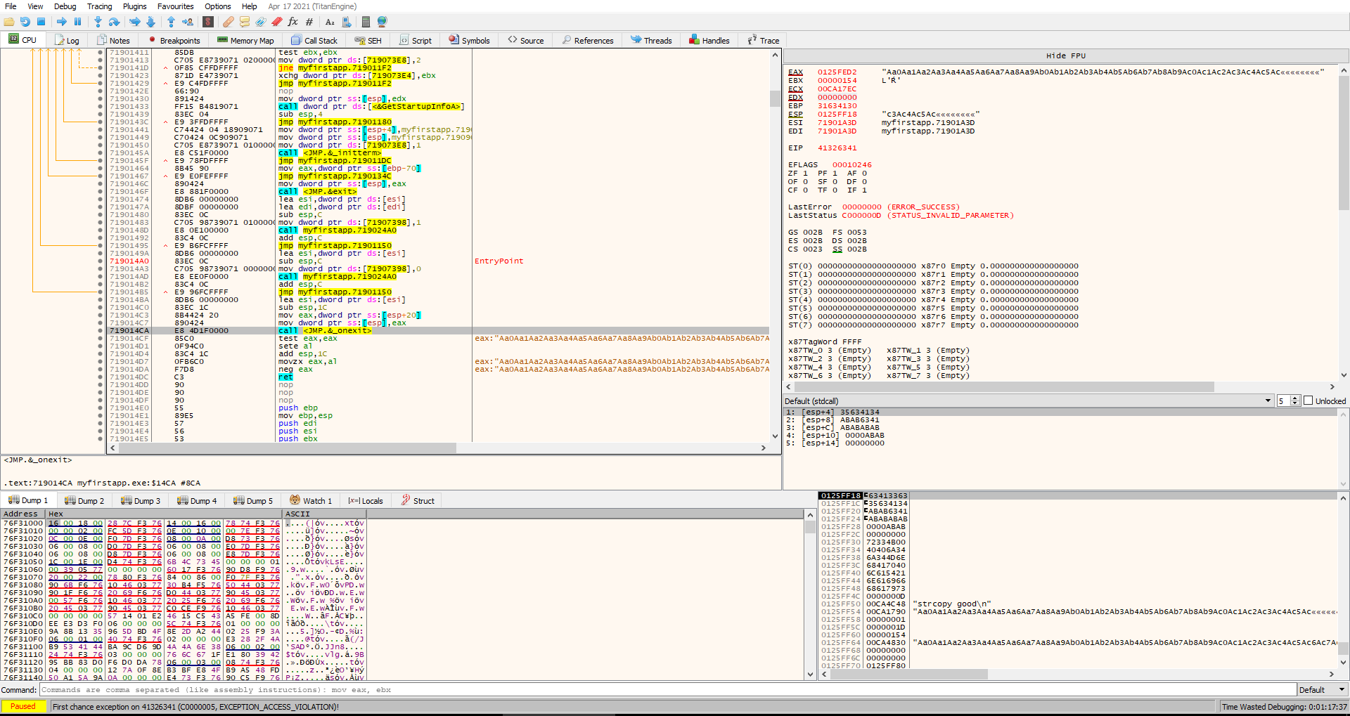This screenshot has height=716, width=1350.
Task: Increase the argument count spinner
Action: (1295, 398)
